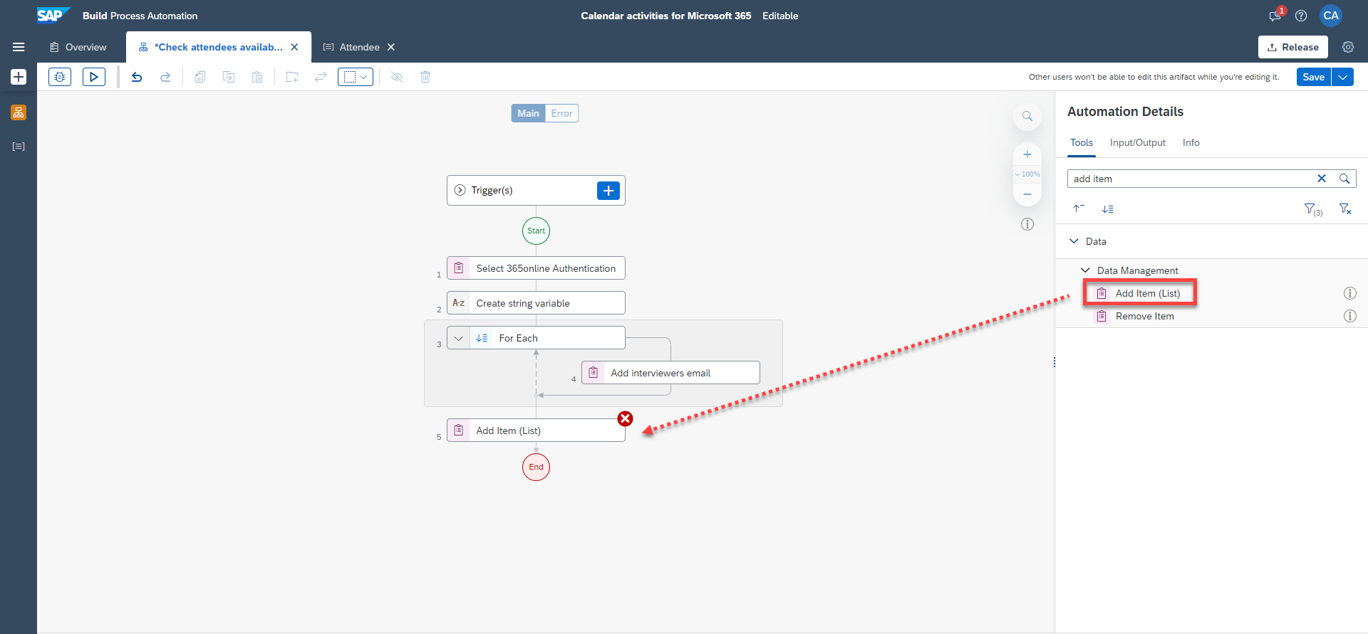The height and width of the screenshot is (634, 1368).
Task: Switch to the Overview tab
Action: (x=78, y=47)
